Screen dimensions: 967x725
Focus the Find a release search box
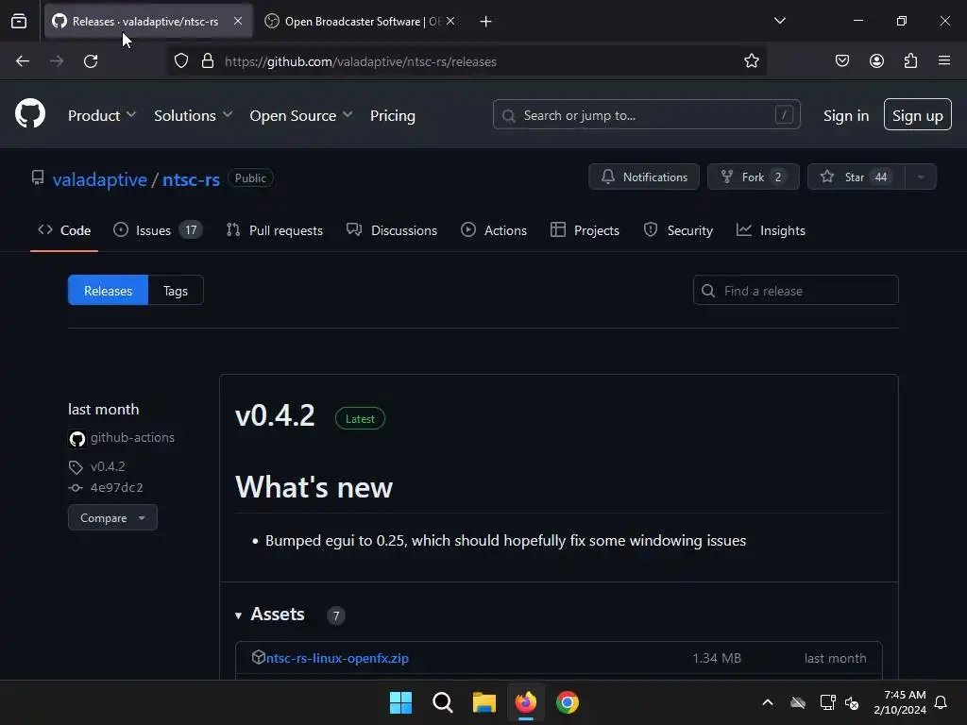(795, 291)
